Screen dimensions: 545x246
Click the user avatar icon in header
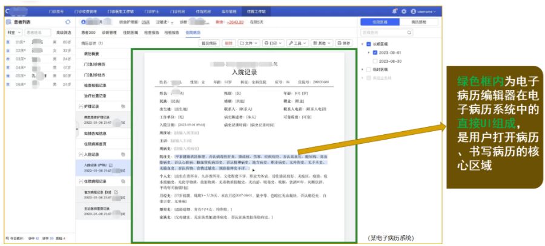(x=413, y=11)
